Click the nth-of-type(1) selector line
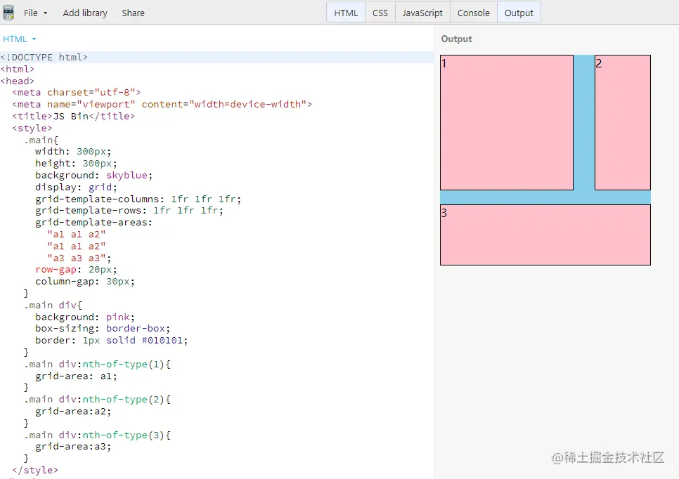The image size is (679, 479). [x=98, y=365]
